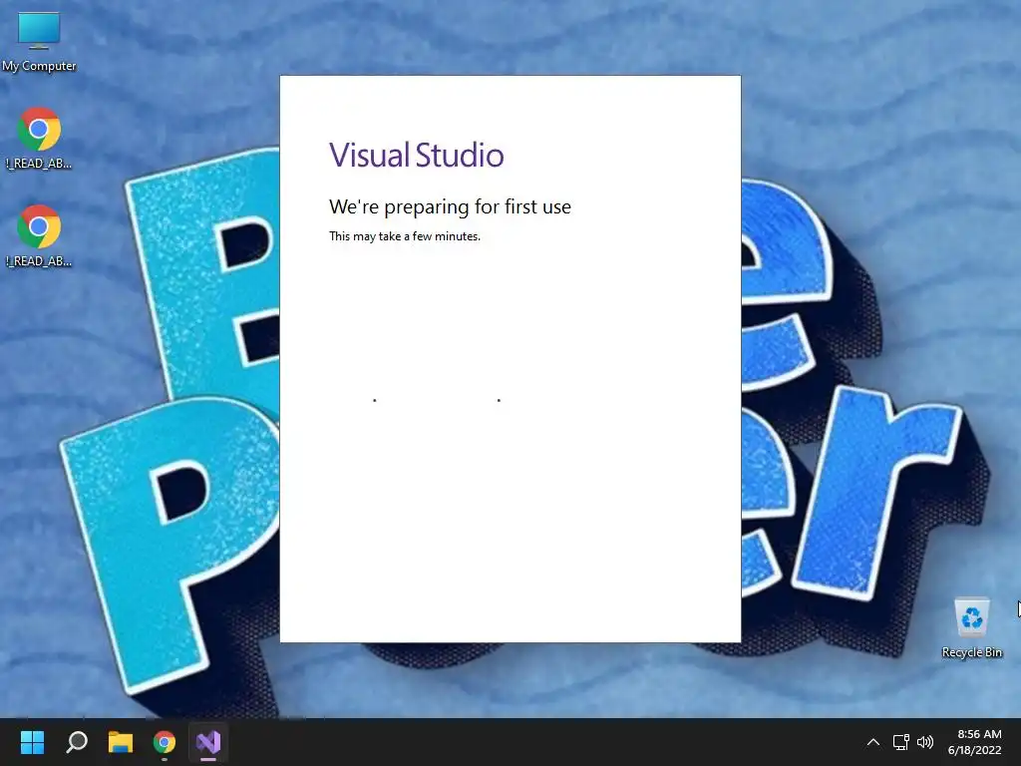Open the Recycle Bin icon
1021x766 pixels.
[971, 628]
